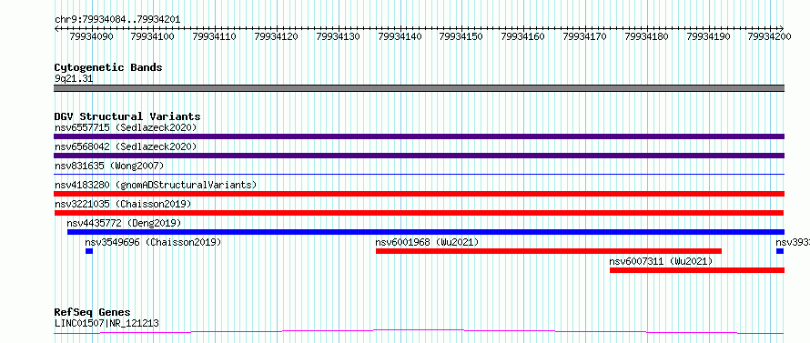The width and height of the screenshot is (810, 343).
Task: Select the magenta LINC01507 gene line
Action: (419, 332)
